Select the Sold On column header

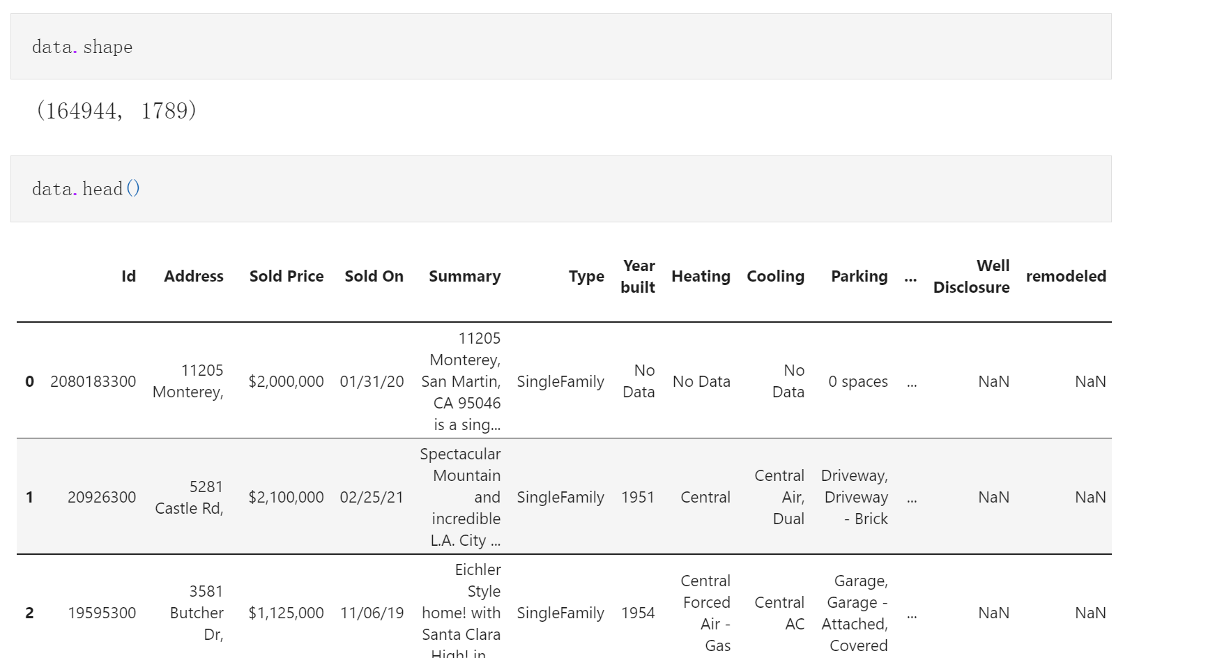click(x=374, y=277)
